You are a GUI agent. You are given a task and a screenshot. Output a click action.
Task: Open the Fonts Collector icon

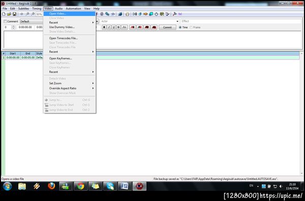click(x=113, y=14)
